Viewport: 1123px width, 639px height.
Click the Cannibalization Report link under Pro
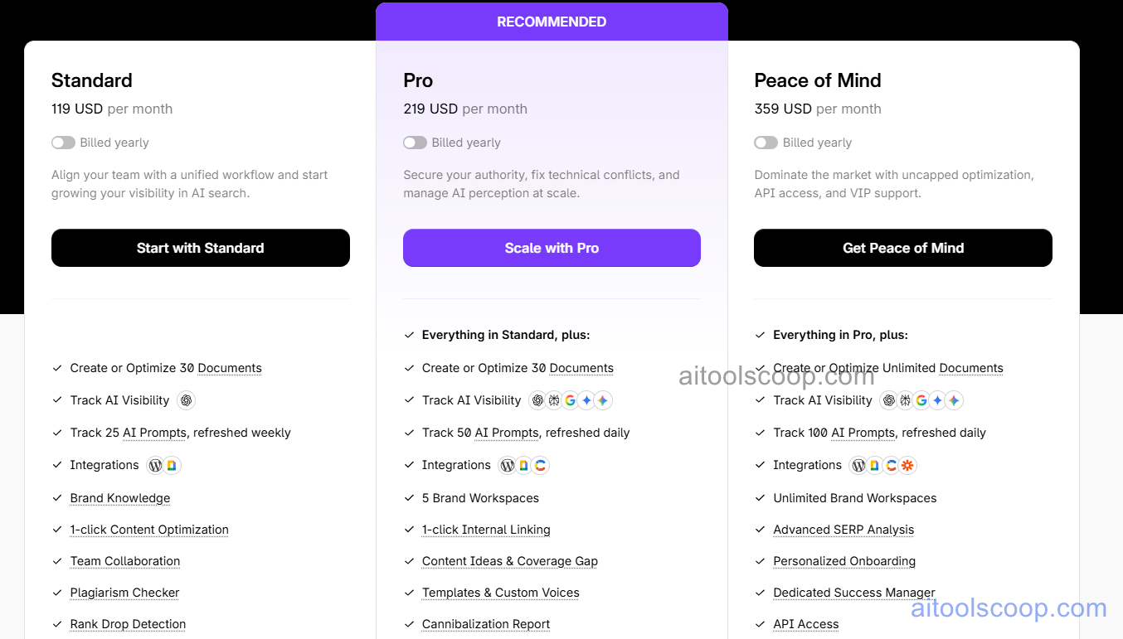(x=485, y=624)
